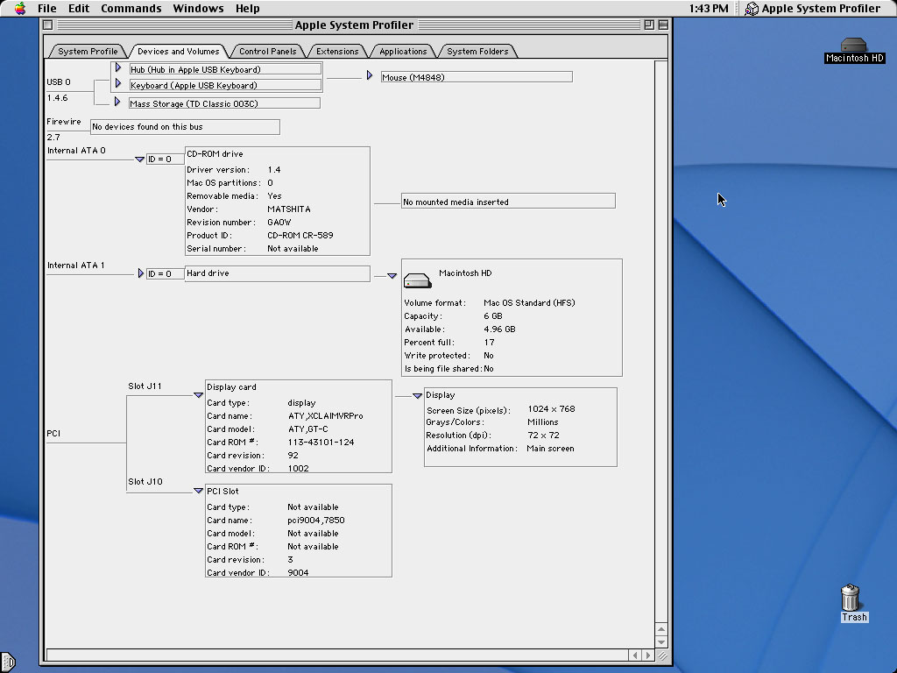Viewport: 897px width, 673px height.
Task: Open the Commands menu
Action: coord(131,9)
